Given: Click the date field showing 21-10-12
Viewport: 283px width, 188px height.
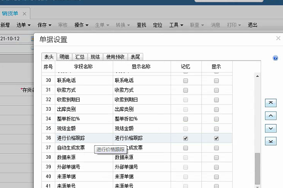Looking at the screenshot, I should (x=15, y=39).
